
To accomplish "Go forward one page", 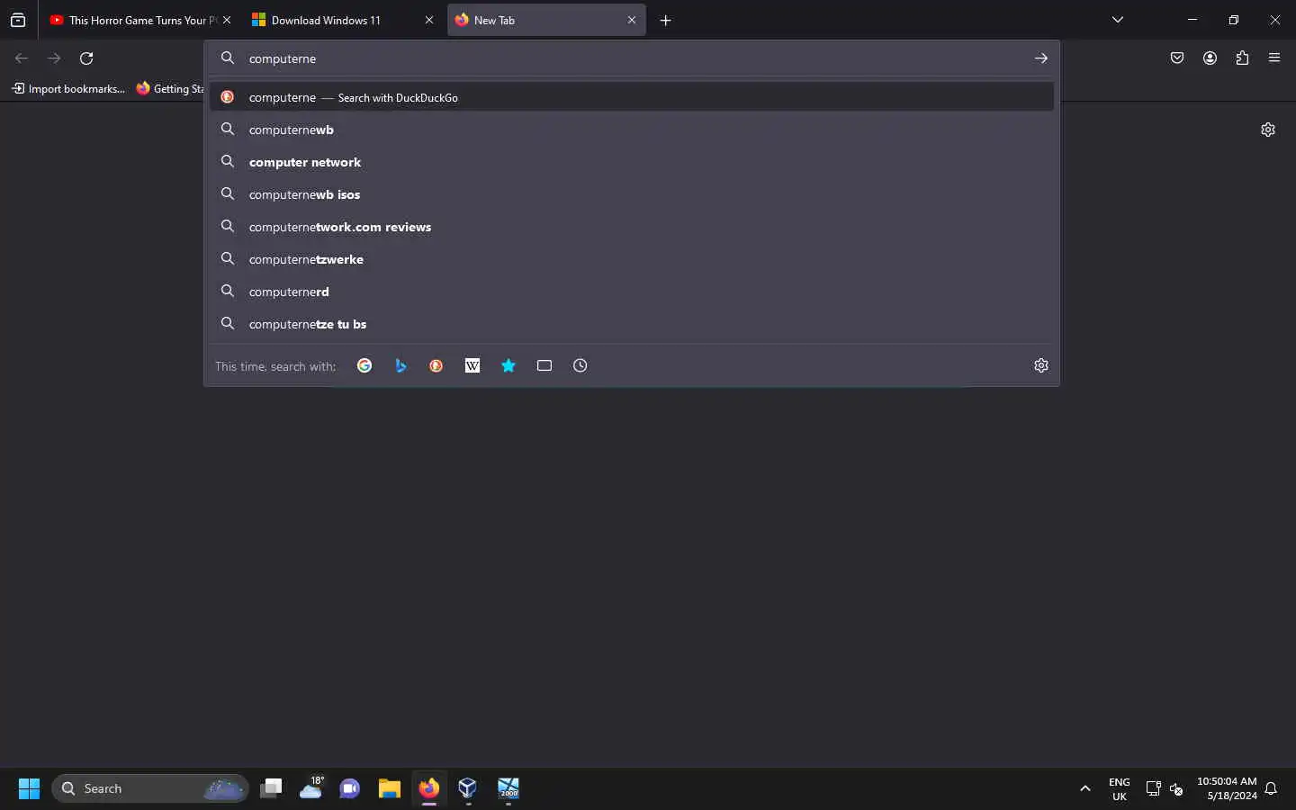I will (x=54, y=58).
